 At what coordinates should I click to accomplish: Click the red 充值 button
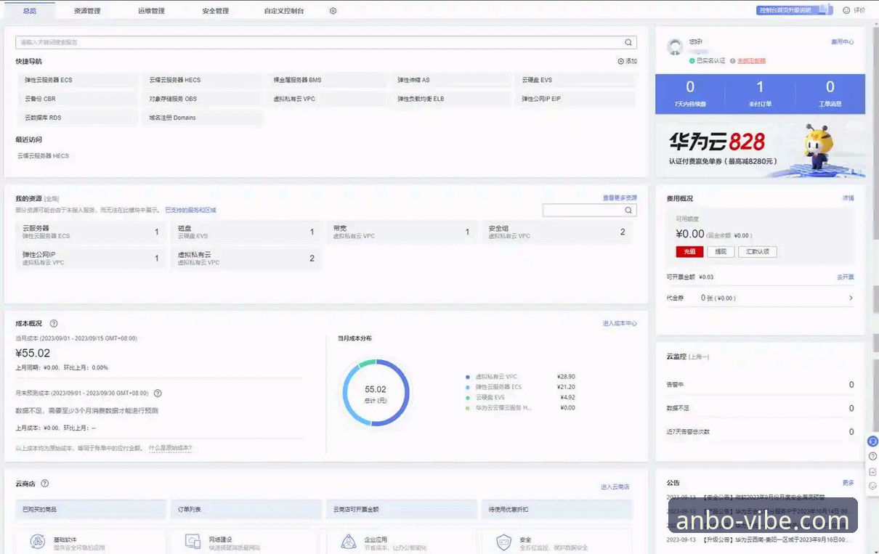tap(689, 252)
